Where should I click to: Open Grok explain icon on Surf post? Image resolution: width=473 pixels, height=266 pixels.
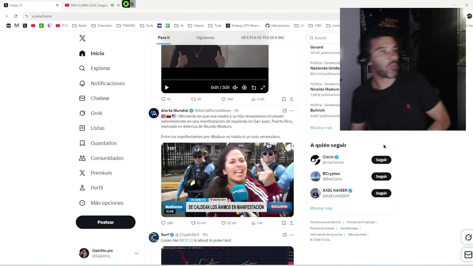pos(285,235)
